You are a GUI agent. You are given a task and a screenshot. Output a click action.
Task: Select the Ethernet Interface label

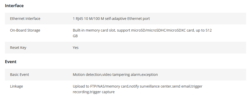click(x=25, y=19)
